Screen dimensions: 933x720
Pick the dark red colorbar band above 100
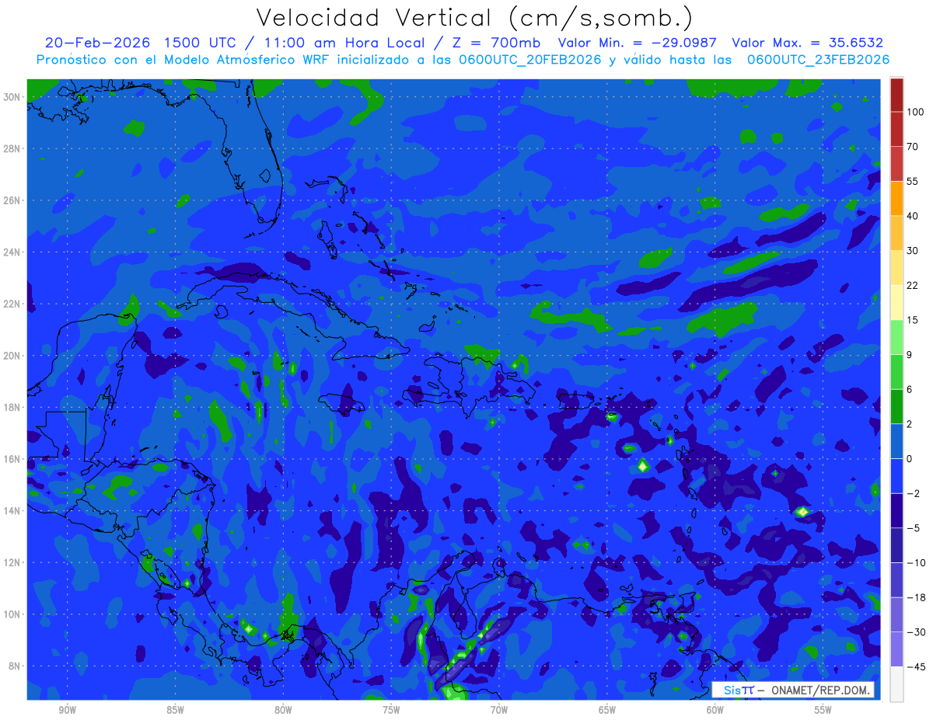pos(896,94)
